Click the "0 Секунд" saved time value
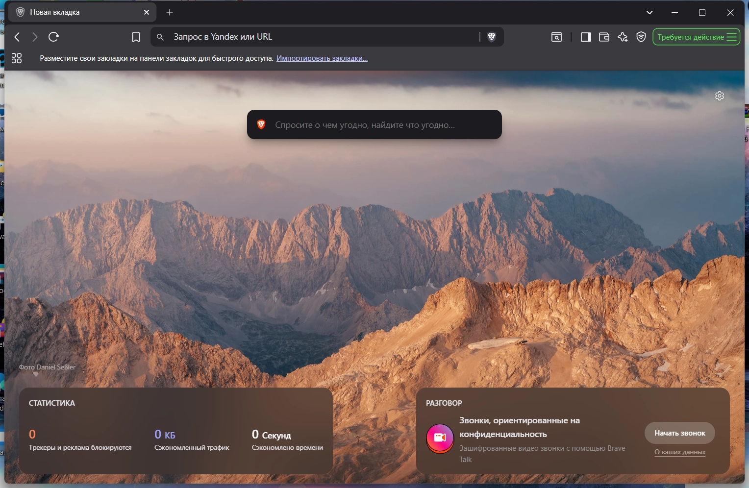The width and height of the screenshot is (749, 488). pos(272,435)
